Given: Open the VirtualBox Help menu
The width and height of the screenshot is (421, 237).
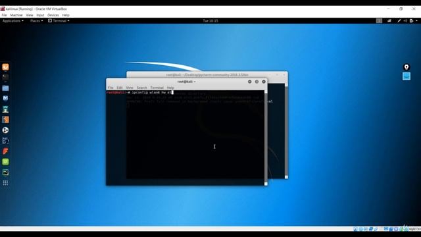Looking at the screenshot, I should (x=66, y=15).
